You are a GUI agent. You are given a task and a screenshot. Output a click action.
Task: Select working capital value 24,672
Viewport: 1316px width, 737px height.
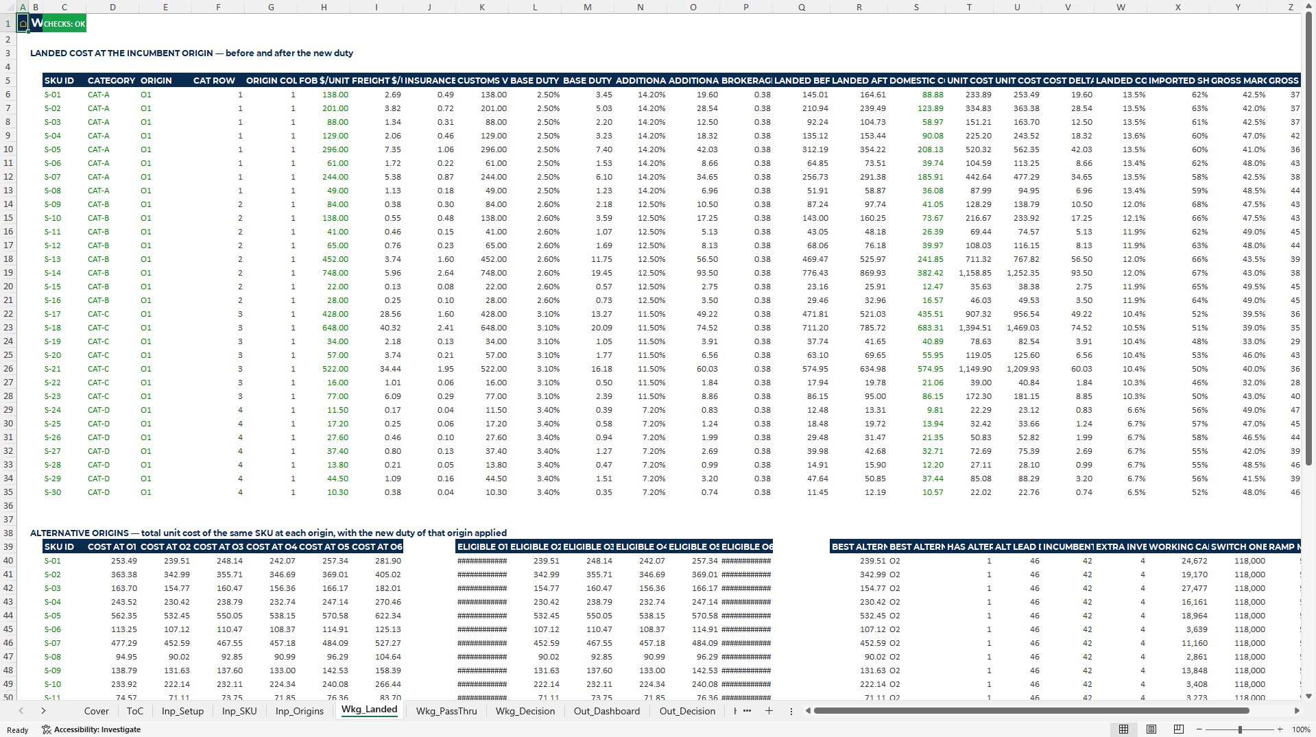coord(1179,561)
